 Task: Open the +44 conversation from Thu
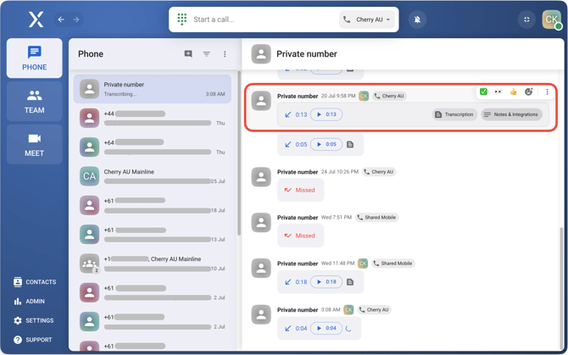click(x=152, y=118)
